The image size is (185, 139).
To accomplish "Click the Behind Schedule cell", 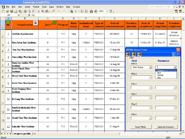I will coord(174,43).
